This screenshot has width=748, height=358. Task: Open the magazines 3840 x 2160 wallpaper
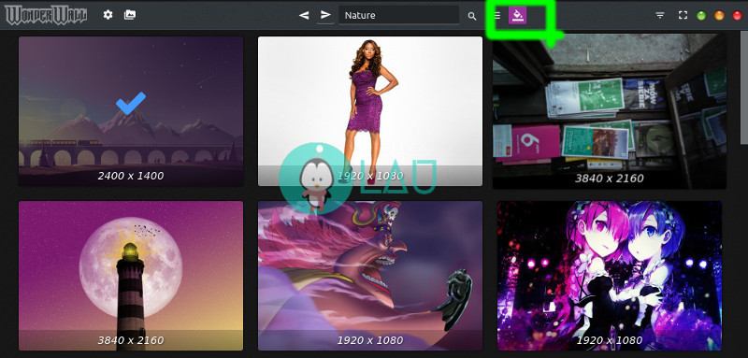click(610, 111)
